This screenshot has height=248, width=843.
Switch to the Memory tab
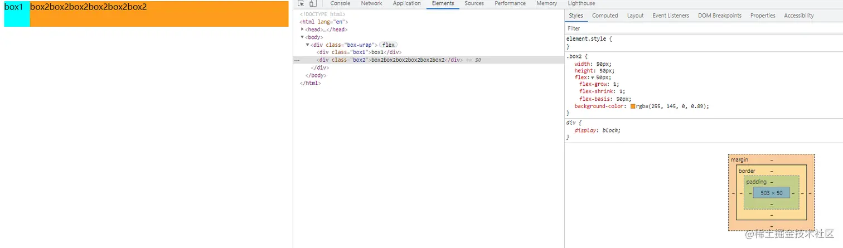(547, 3)
